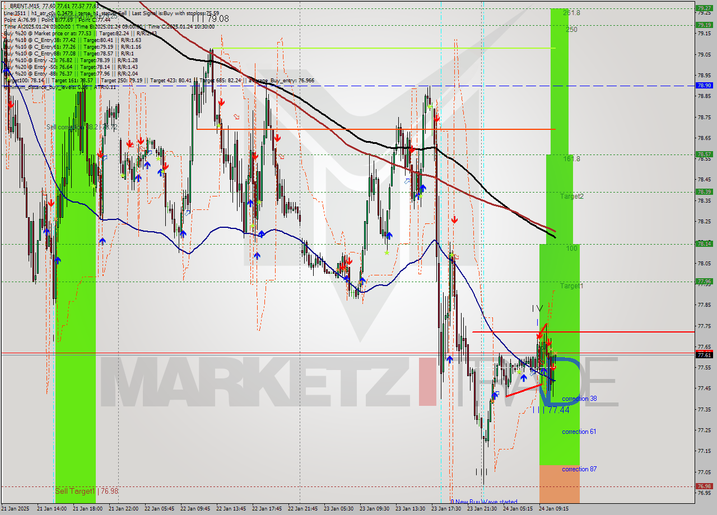Click the 'correction 38' label
Screen dimensions: 717x515
coord(579,399)
